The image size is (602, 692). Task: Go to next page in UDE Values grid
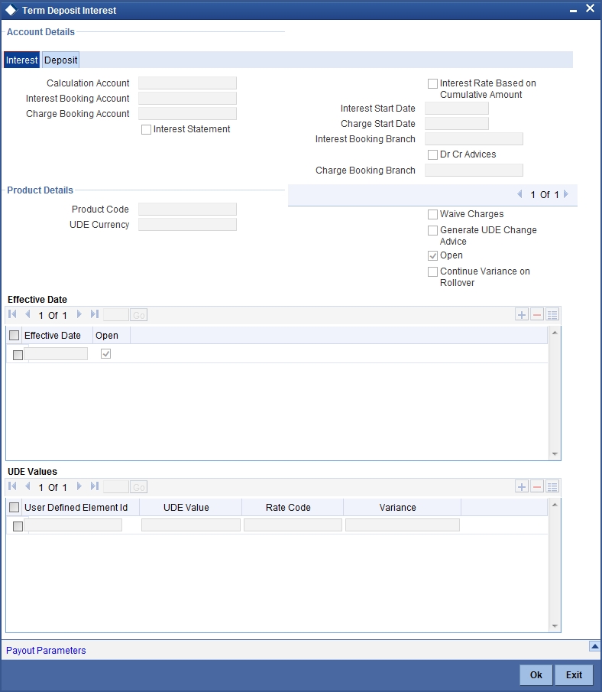pos(79,486)
